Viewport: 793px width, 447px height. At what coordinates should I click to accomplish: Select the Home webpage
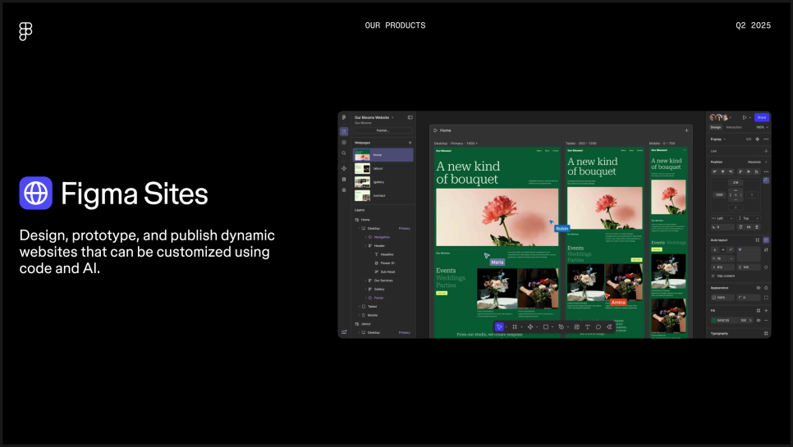pyautogui.click(x=383, y=154)
